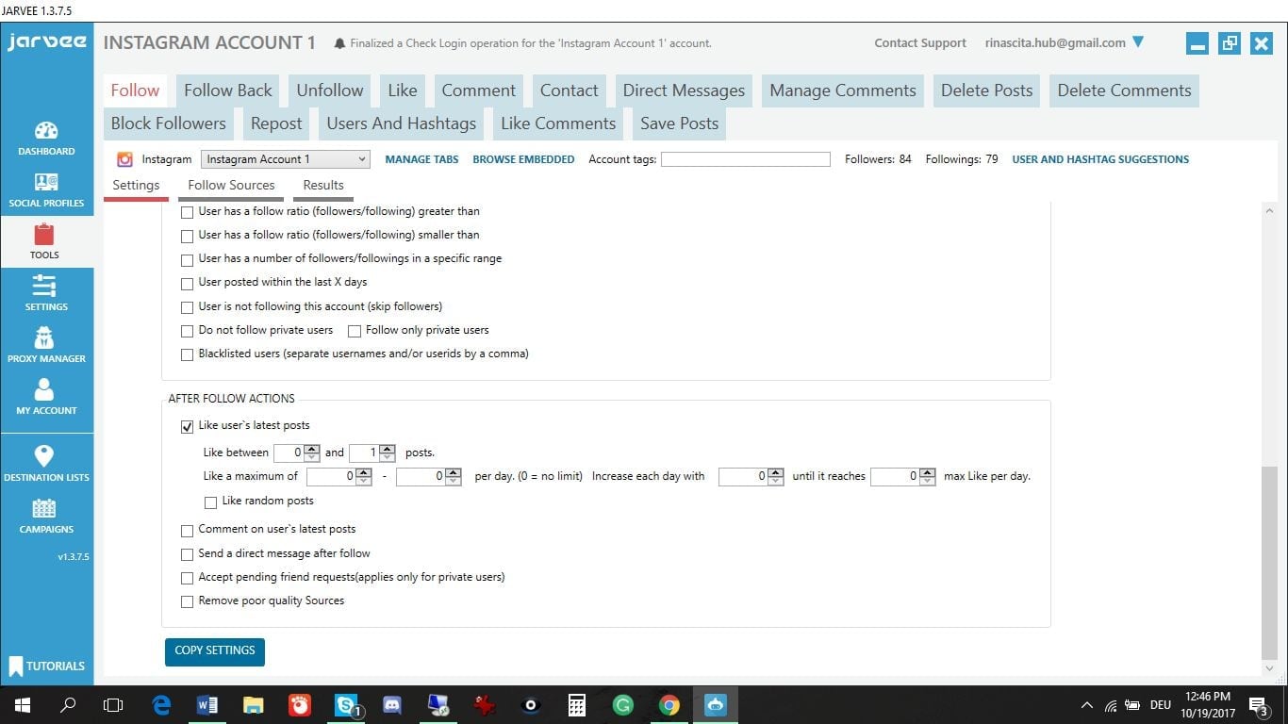
Task: Click Contact Support
Action: point(920,43)
